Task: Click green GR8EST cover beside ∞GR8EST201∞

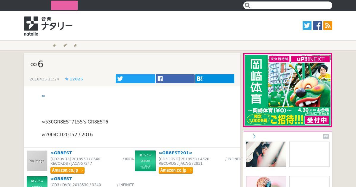Action: [x=145, y=161]
